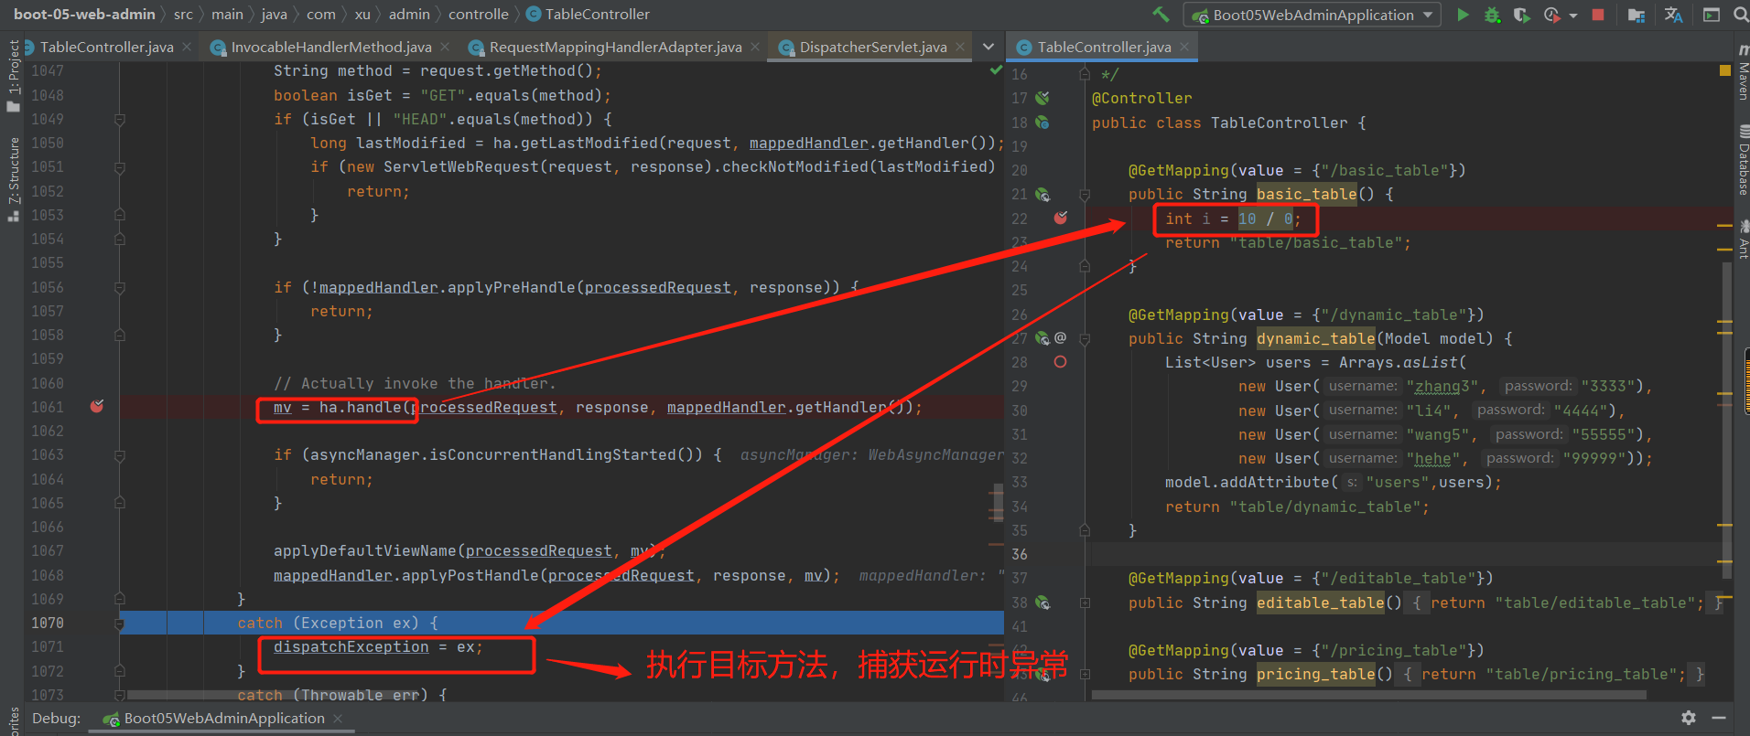The image size is (1750, 736).
Task: Click request mapping gutter icon line 27
Action: [1042, 338]
